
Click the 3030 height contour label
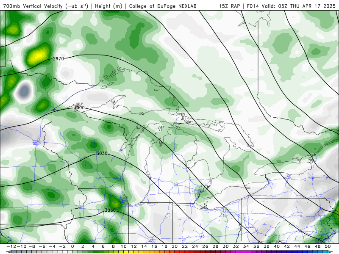(102, 153)
